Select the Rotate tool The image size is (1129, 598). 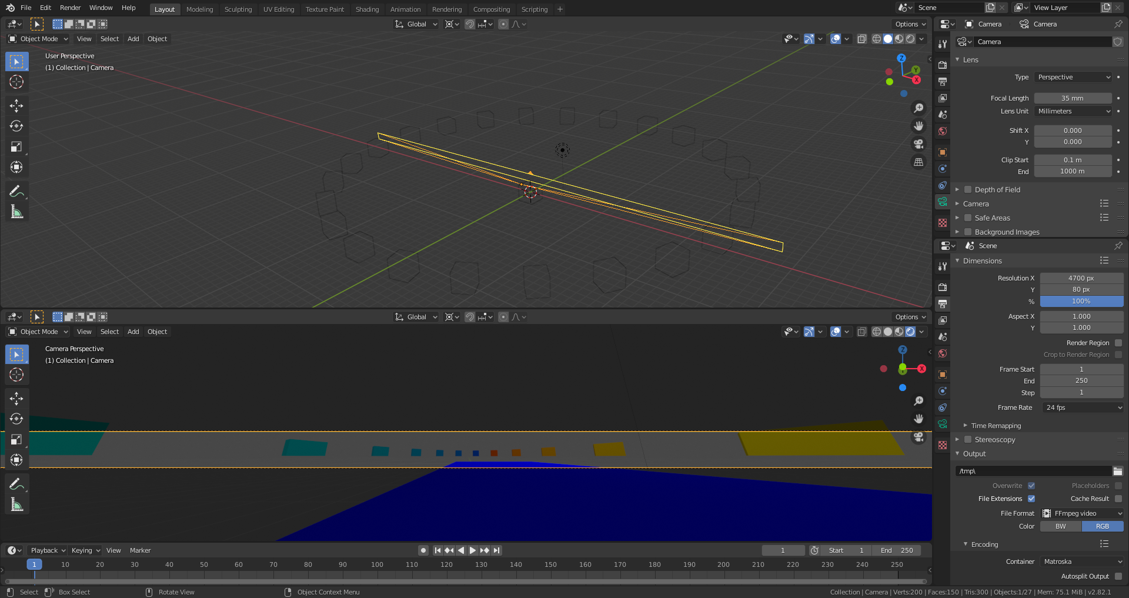(x=16, y=125)
